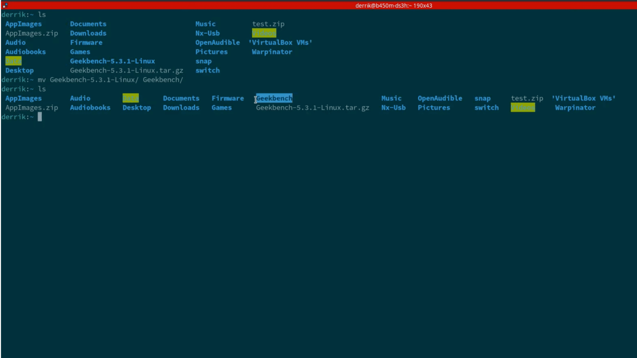This screenshot has height=358, width=637.
Task: Click 'VirtualBox VMs' in the first listing
Action: [x=280, y=42]
